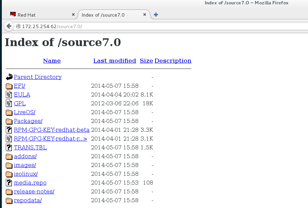Click the Packages folder icon
308x208 pixels.
9,121
